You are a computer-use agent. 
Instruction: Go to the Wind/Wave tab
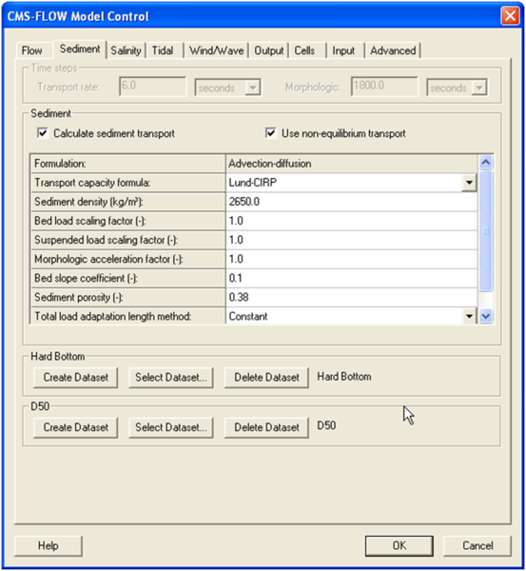[x=216, y=50]
